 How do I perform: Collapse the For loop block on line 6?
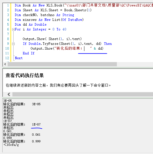[x=13, y=29]
